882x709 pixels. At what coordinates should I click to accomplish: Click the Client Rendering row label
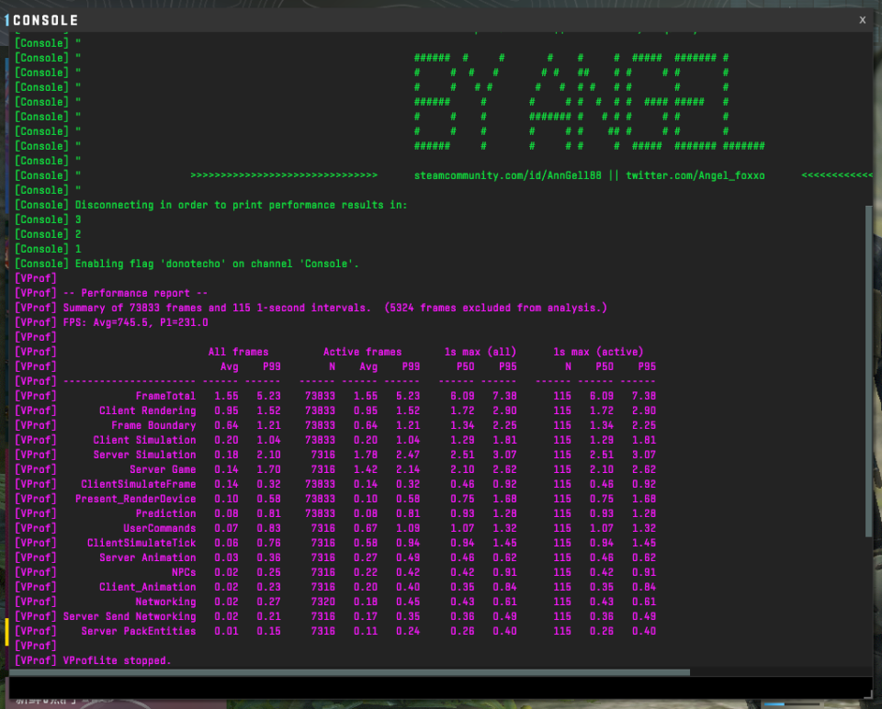(x=147, y=411)
